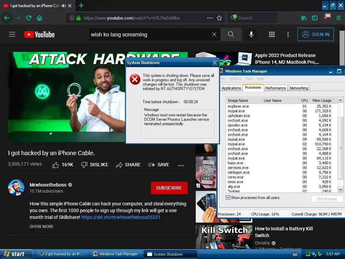This screenshot has width=345, height=259.
Task: Open more actions ellipsis under video
Action: [181, 165]
